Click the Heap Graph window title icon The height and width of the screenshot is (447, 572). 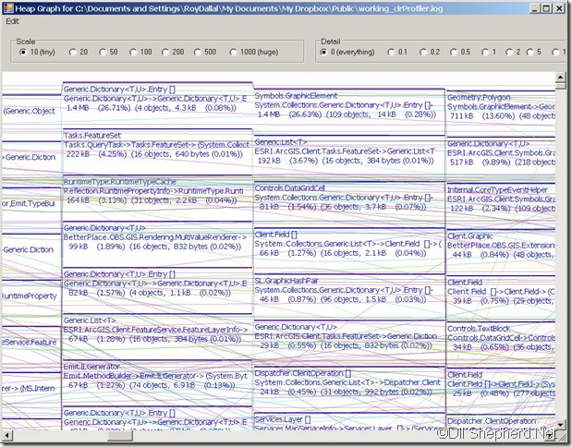[x=8, y=8]
